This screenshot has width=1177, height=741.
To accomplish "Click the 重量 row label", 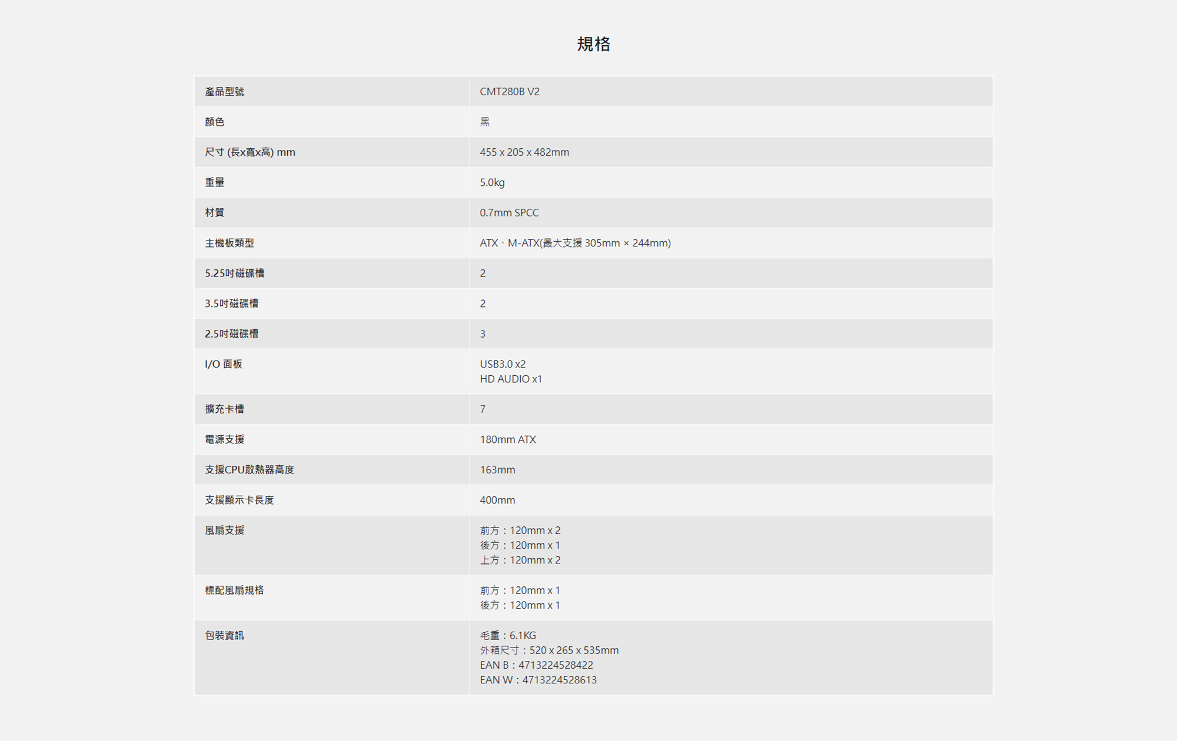I will pos(215,182).
